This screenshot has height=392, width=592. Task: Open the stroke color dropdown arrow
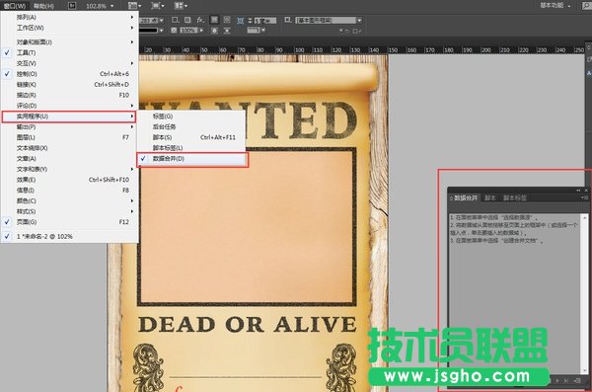(x=161, y=31)
